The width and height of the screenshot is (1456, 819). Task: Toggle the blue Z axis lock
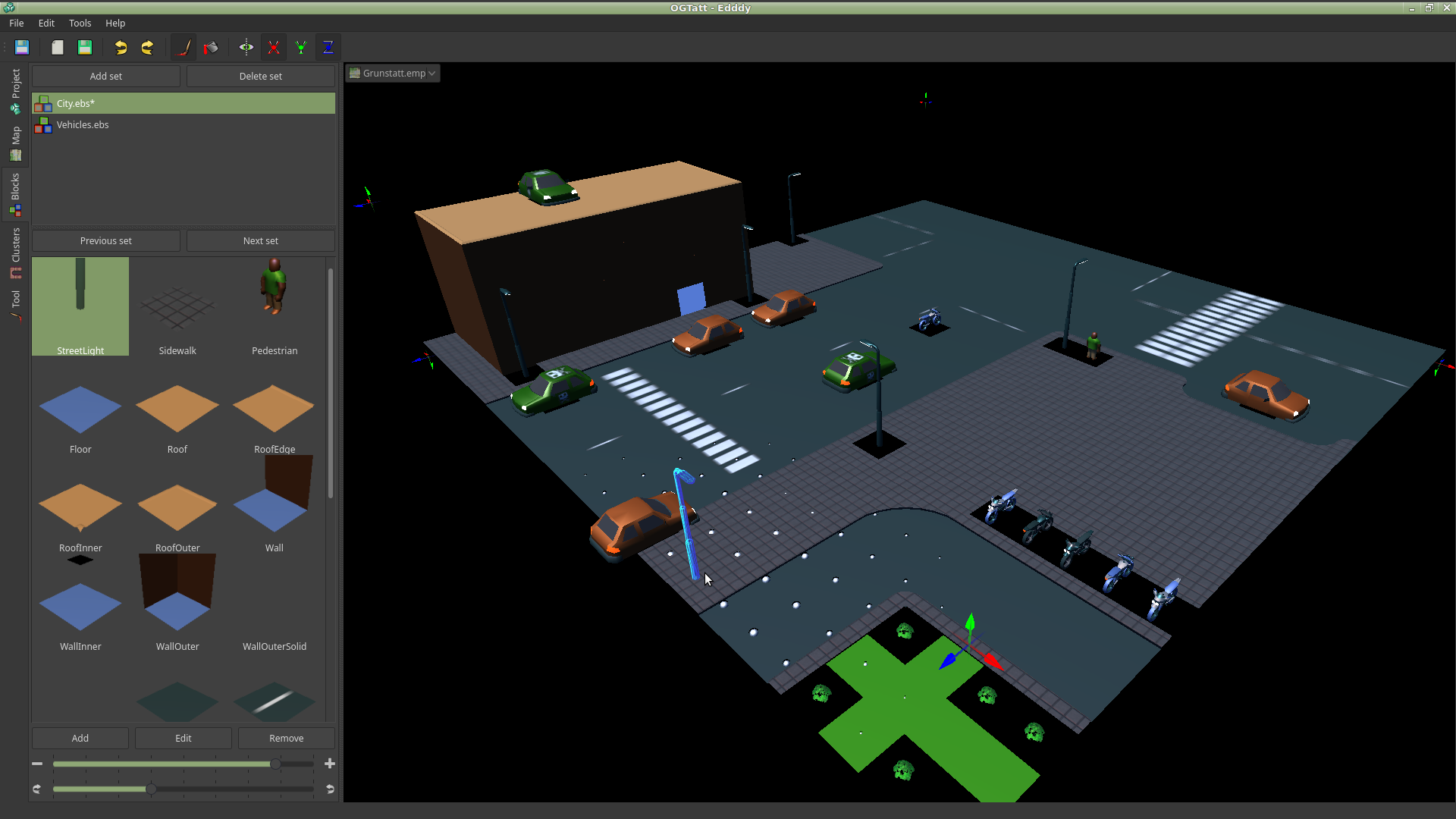click(x=328, y=47)
